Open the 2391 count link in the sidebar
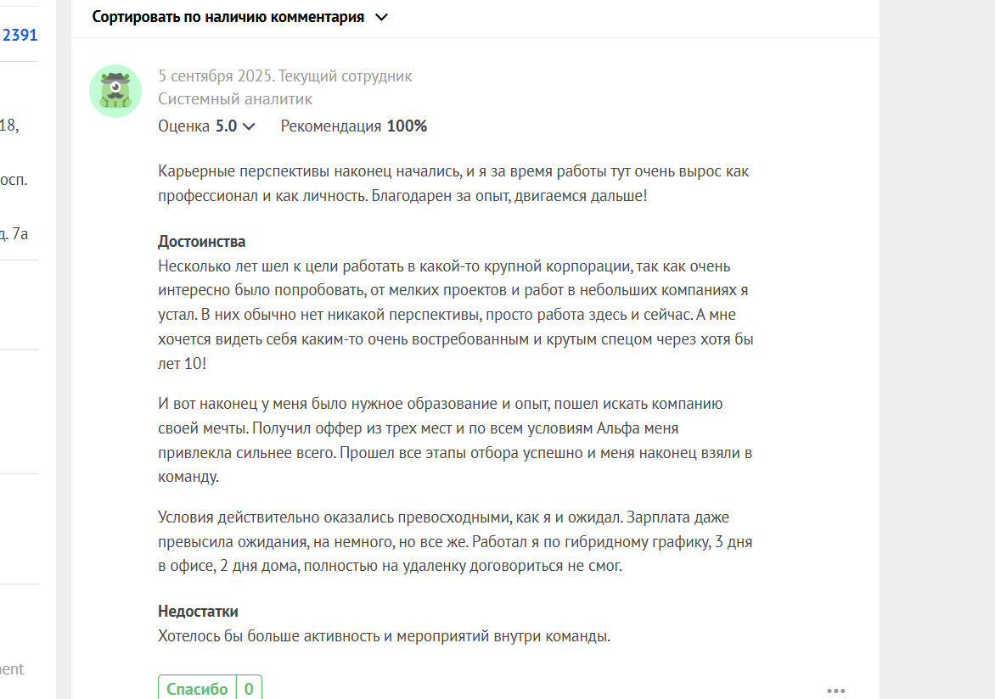The height and width of the screenshot is (699, 995). point(20,35)
